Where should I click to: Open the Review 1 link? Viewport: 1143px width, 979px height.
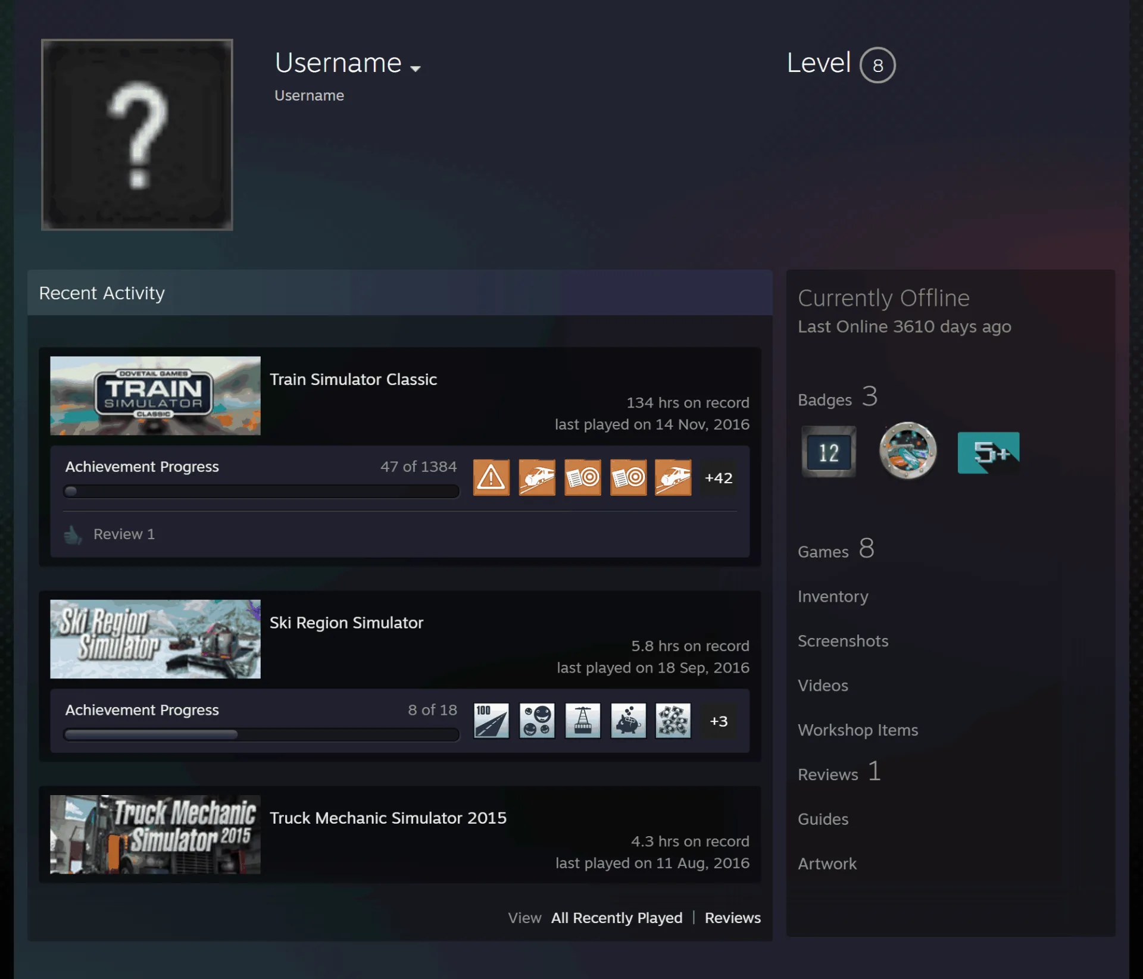click(124, 534)
